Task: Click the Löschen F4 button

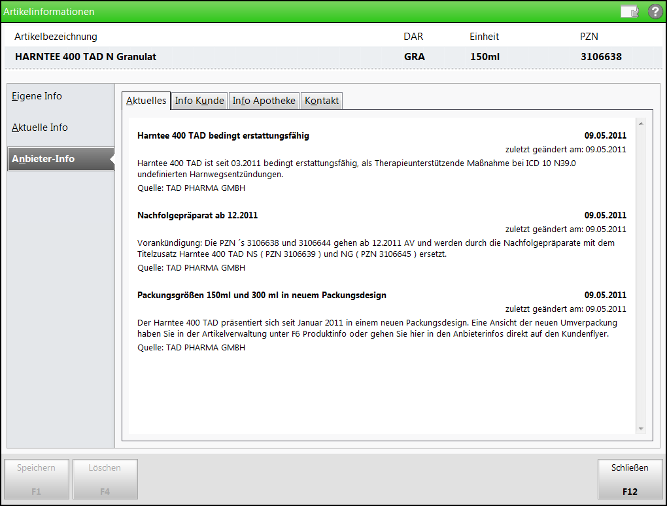Action: coord(105,479)
